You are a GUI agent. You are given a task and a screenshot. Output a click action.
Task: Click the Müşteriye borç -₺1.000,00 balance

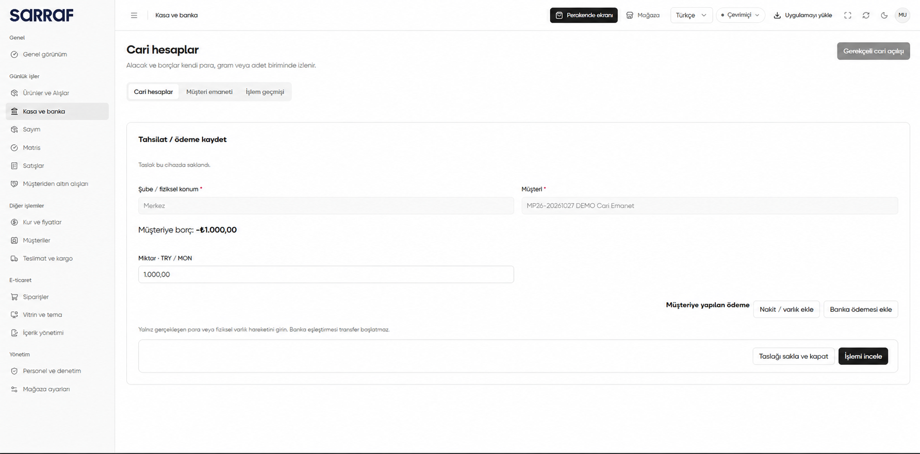(187, 230)
